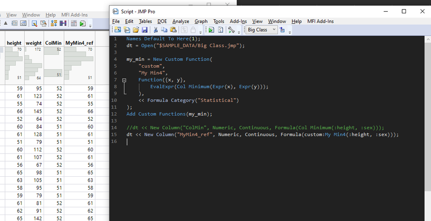The height and width of the screenshot is (221, 431).
Task: Click green run script icon in data table window
Action: pyautogui.click(x=82, y=23)
